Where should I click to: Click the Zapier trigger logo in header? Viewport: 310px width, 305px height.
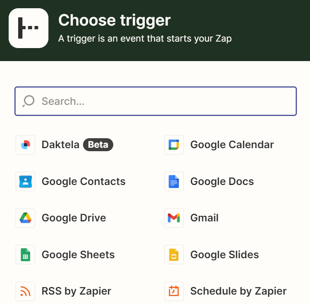point(29,28)
